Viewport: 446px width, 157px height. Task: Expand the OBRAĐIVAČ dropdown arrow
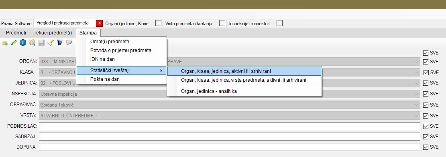tap(417, 105)
